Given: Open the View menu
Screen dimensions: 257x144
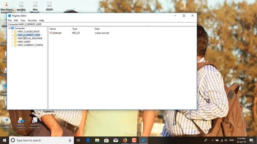Looking at the screenshot, I should [x=23, y=20].
